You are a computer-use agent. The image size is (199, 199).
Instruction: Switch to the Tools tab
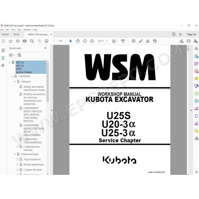click(16, 34)
